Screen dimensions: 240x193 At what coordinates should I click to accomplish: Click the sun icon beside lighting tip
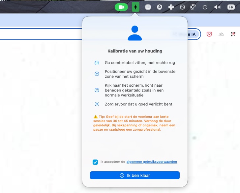click(x=97, y=104)
